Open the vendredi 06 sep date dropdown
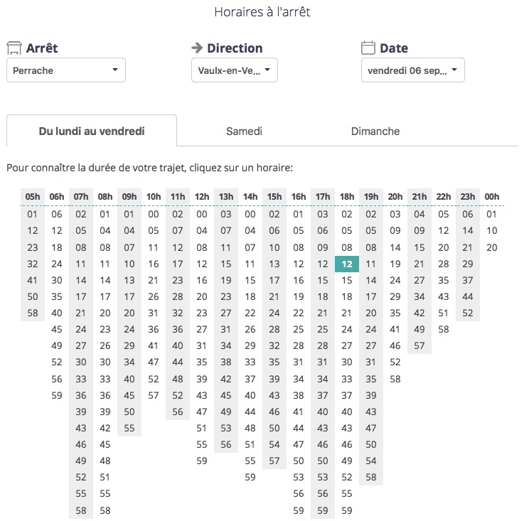 [x=413, y=70]
